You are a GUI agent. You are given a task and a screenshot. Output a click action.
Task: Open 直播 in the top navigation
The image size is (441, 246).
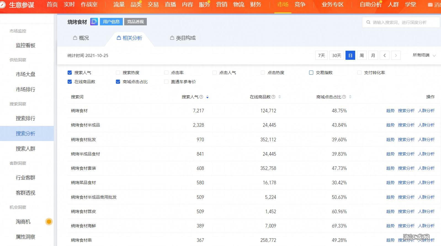coord(170,5)
